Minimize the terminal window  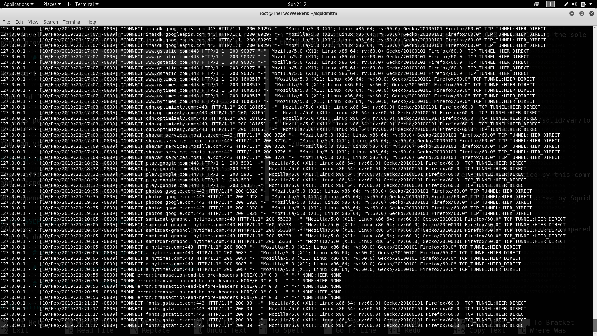(572, 13)
